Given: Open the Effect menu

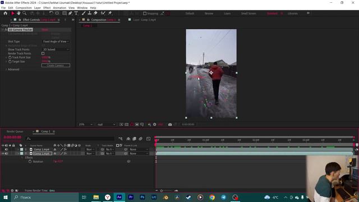Looking at the screenshot, I should click(x=47, y=8).
